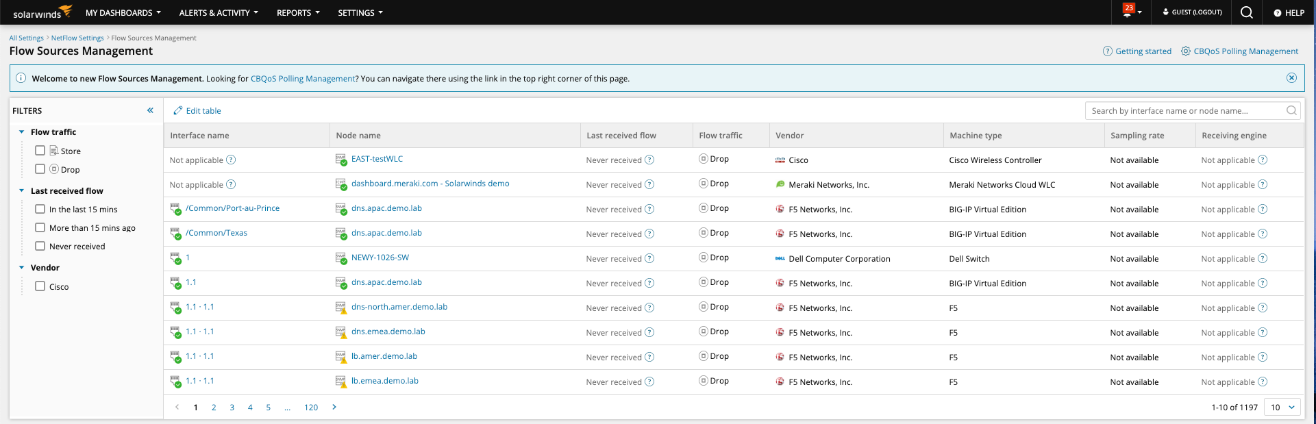Open the page size dropdown showing 10

coord(1282,407)
